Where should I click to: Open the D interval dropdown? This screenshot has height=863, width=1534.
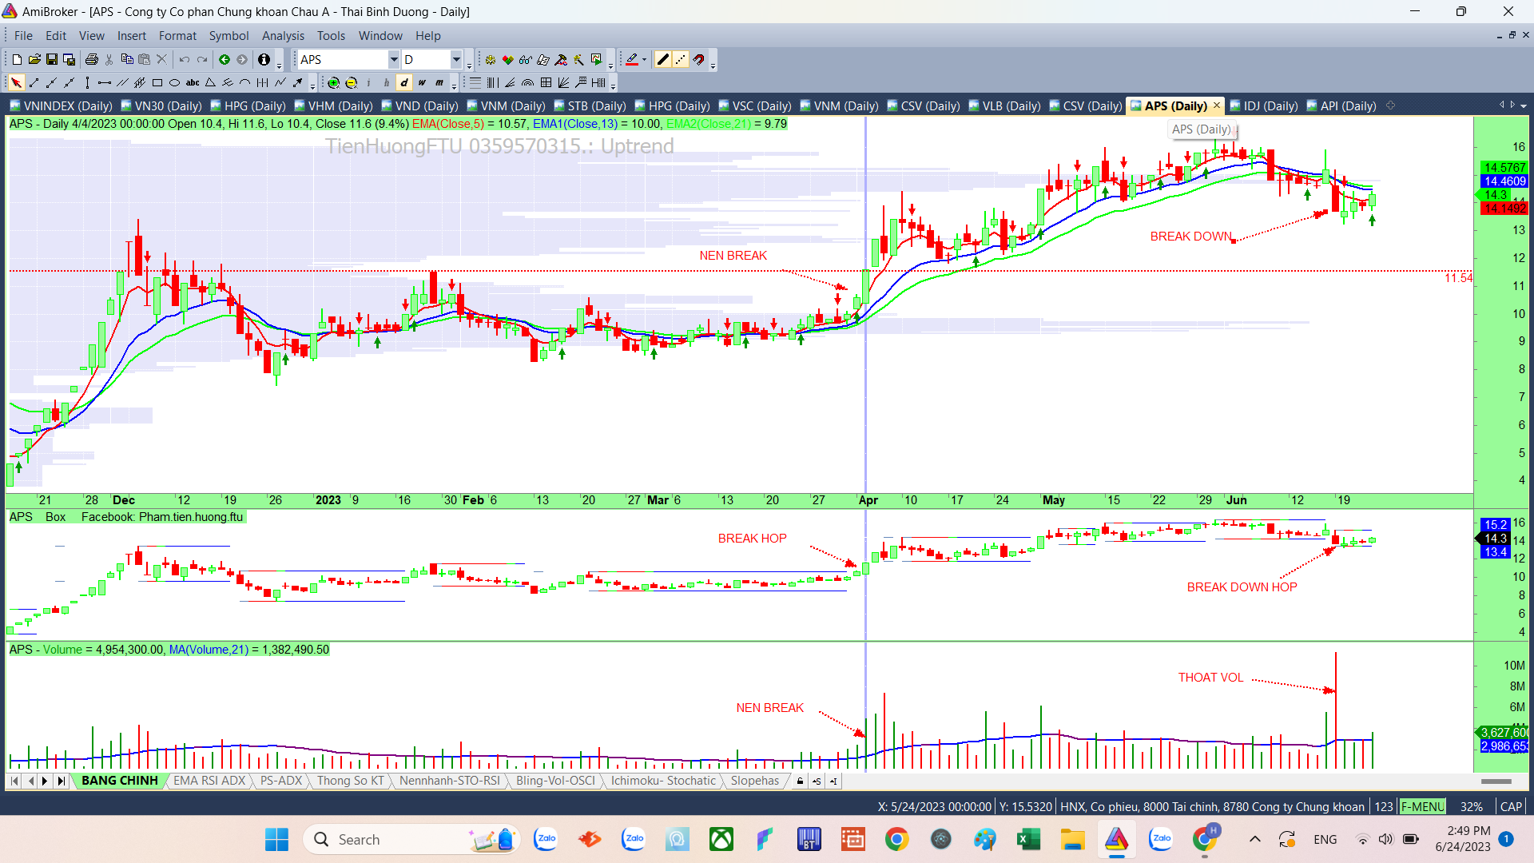(x=456, y=59)
